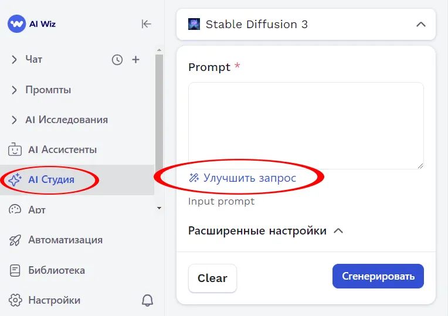Click the AI Ассистенты robot icon
The width and height of the screenshot is (448, 316).
[15, 149]
